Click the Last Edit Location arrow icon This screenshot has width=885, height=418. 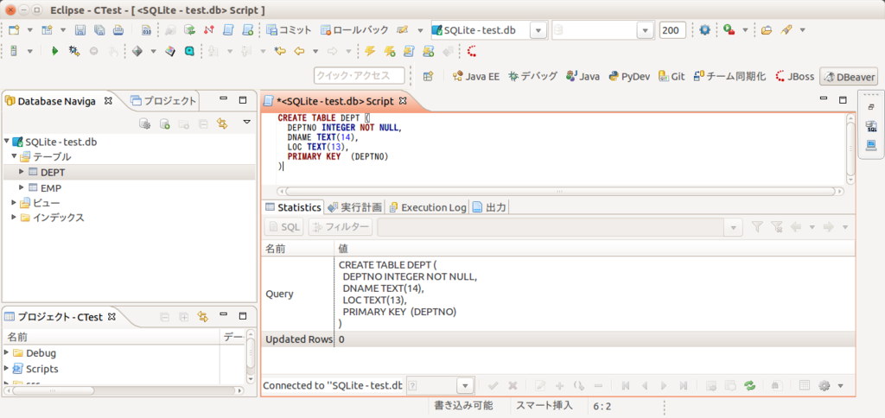tap(279, 51)
